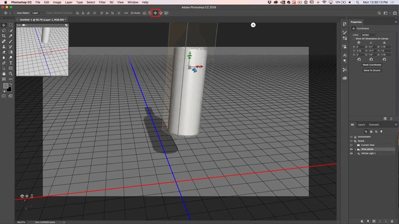This screenshot has width=399, height=224.
Task: Delete the selected 3D object with the trash icon
Action: point(392,221)
